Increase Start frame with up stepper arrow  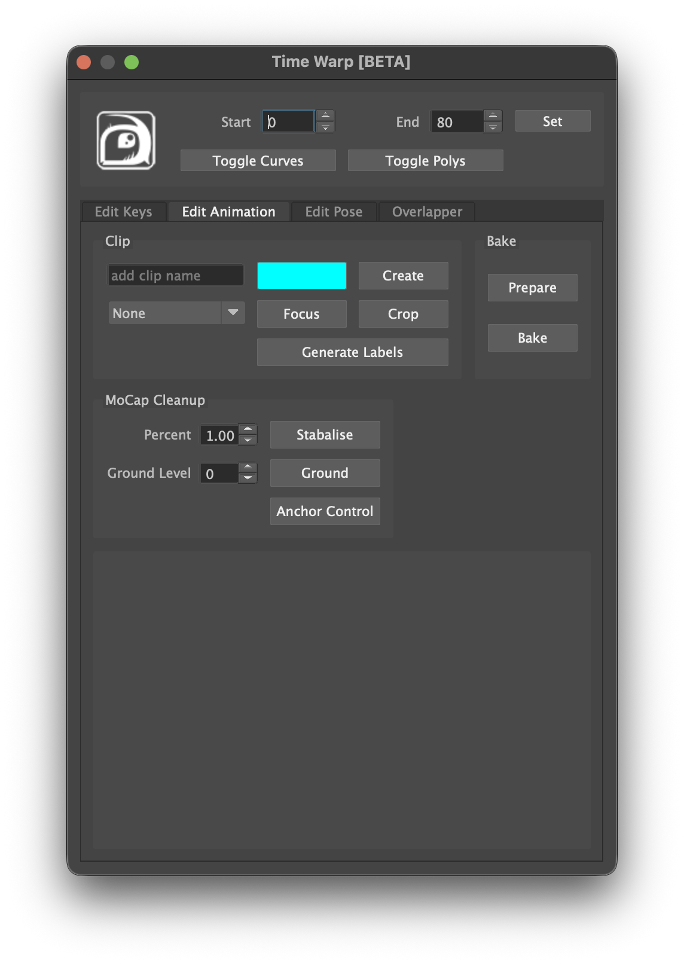click(x=325, y=116)
